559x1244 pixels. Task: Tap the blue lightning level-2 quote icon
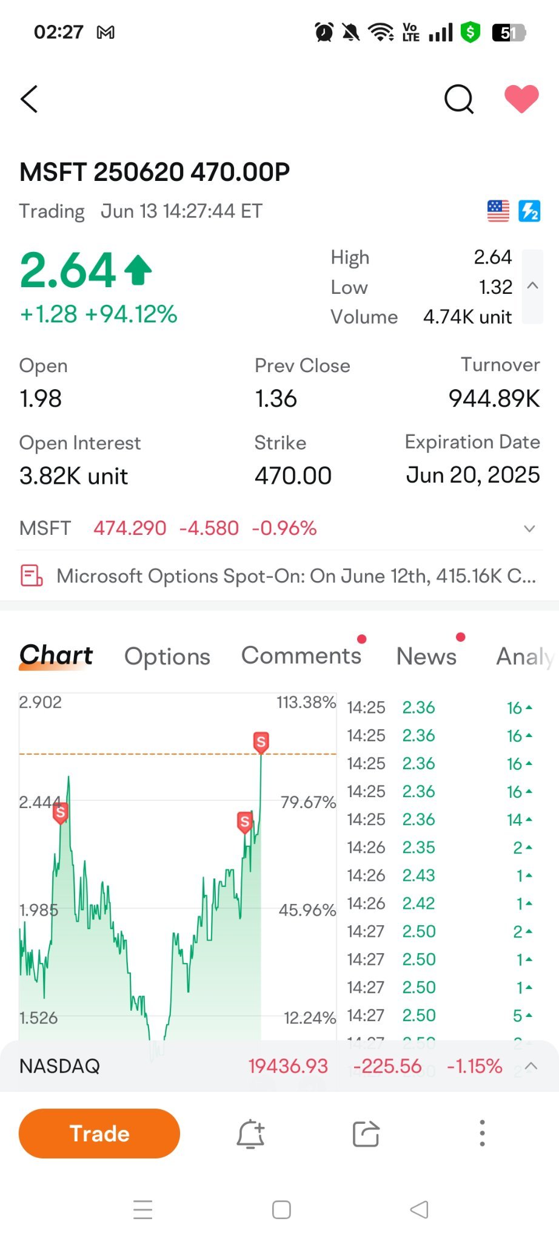point(529,211)
